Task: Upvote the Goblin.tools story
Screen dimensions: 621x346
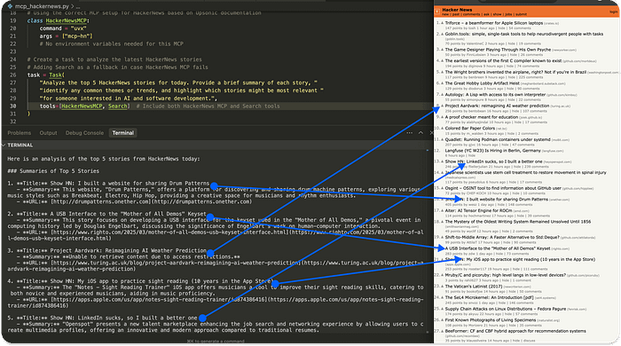Action: [442, 34]
